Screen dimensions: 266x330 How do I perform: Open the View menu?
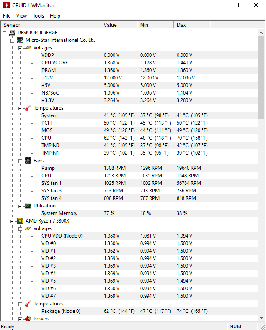click(x=21, y=16)
